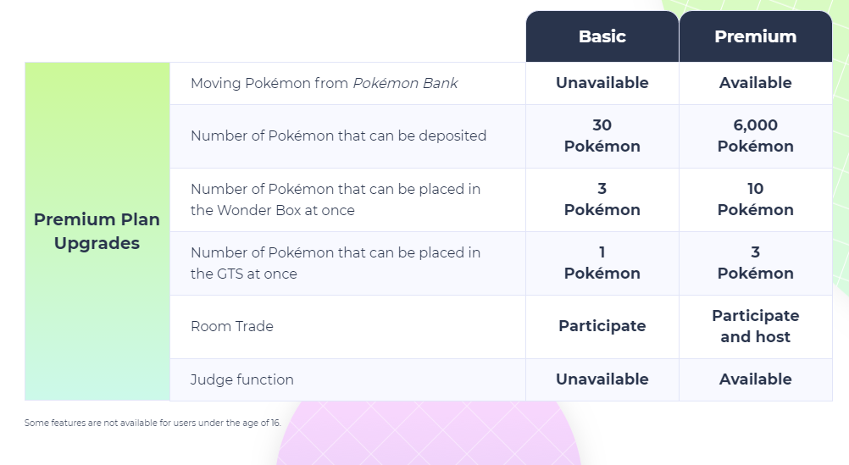Click the Participate and host cell

pyautogui.click(x=755, y=326)
